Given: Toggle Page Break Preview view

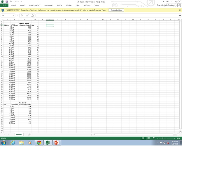Looking at the screenshot, I should pos(154,138).
